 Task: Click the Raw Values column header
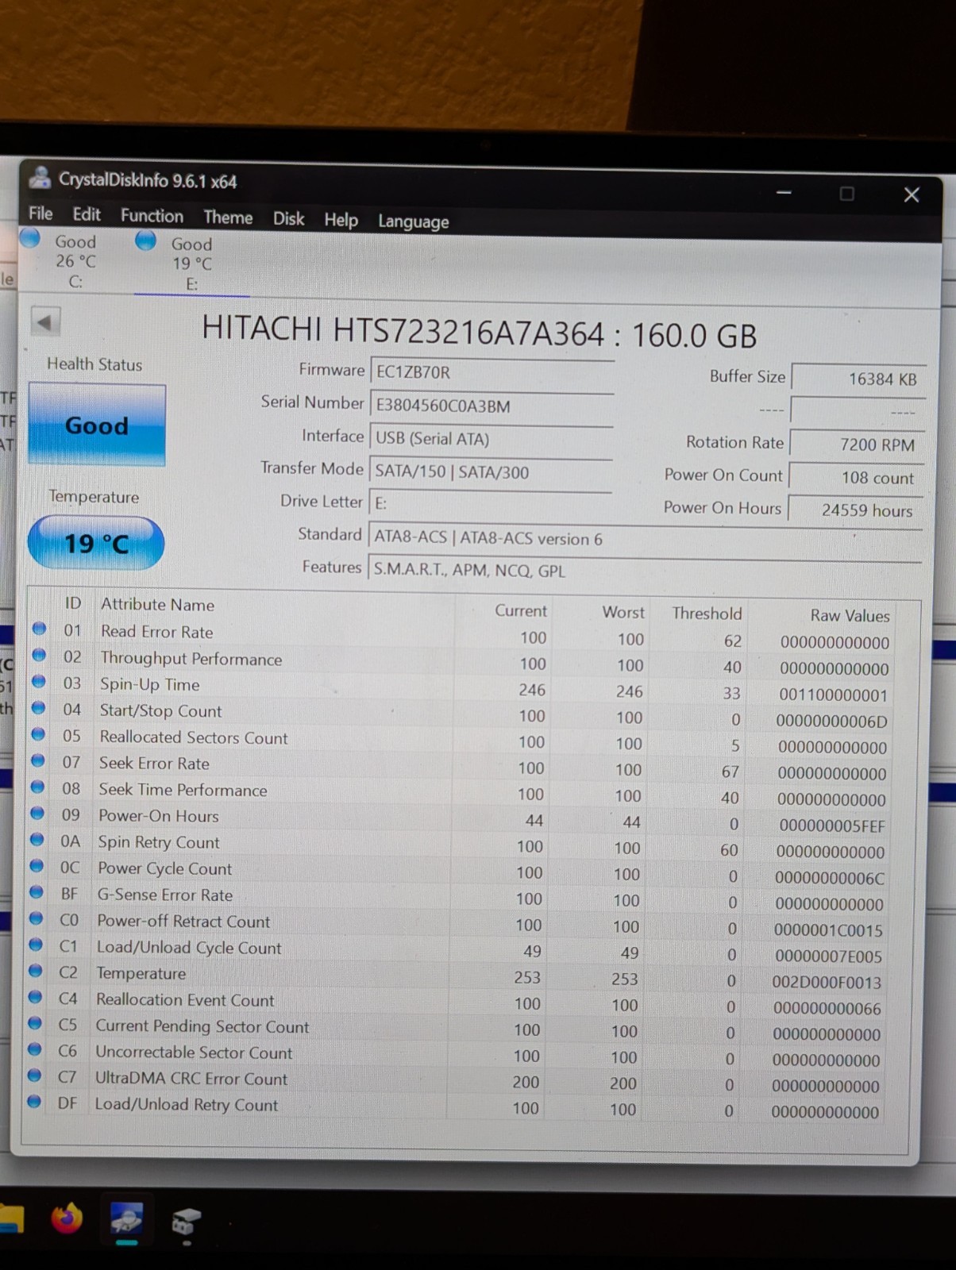pos(850,615)
